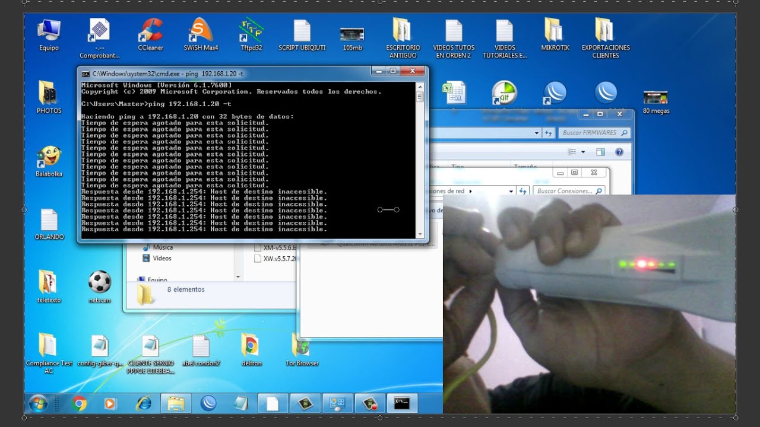This screenshot has width=760, height=427.
Task: Open the CCleaner desktop shortcut
Action: [x=150, y=34]
